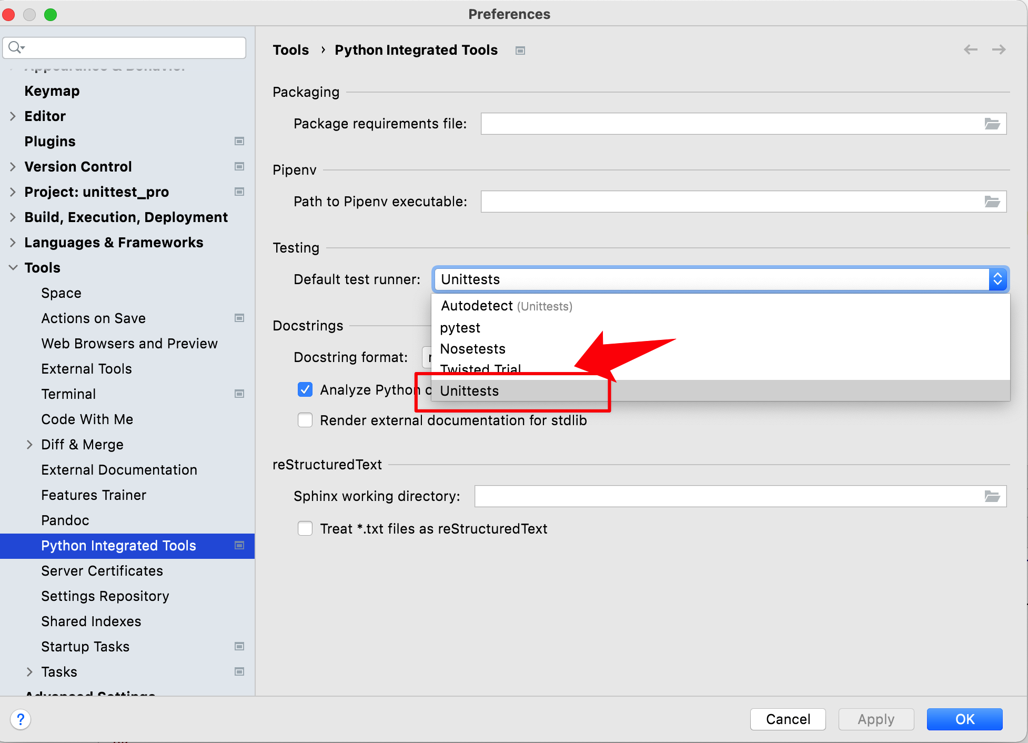Select pytest from the test runner list
Image resolution: width=1028 pixels, height=743 pixels.
(x=460, y=328)
